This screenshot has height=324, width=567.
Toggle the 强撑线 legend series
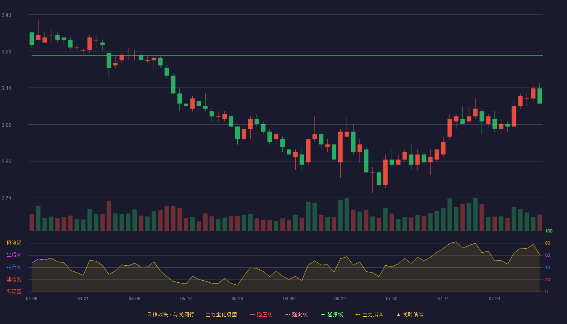332,314
